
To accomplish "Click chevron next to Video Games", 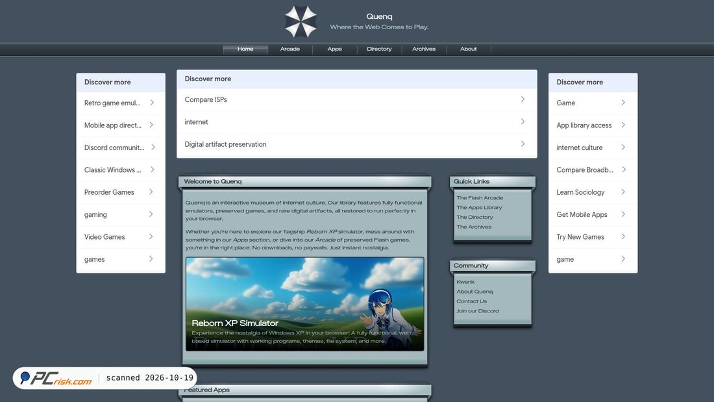I will (151, 236).
